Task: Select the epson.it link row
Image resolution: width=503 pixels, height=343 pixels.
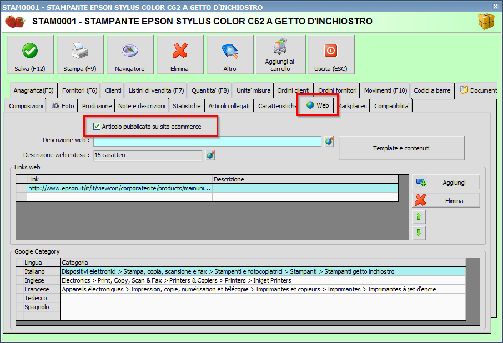Action: click(207, 188)
